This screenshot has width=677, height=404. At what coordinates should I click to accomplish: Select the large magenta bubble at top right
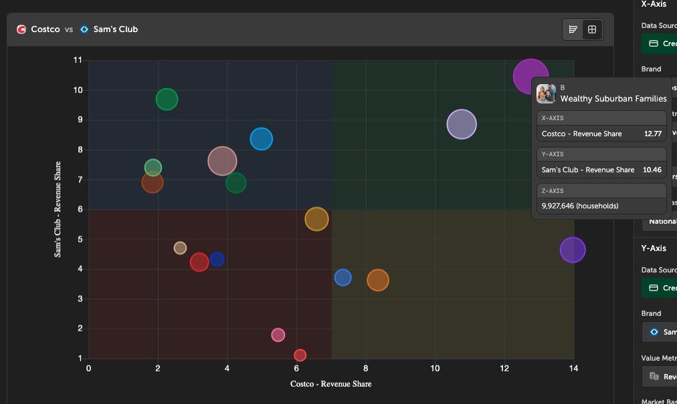pyautogui.click(x=530, y=76)
